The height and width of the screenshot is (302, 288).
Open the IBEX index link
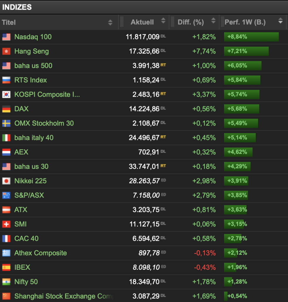pos(22,267)
